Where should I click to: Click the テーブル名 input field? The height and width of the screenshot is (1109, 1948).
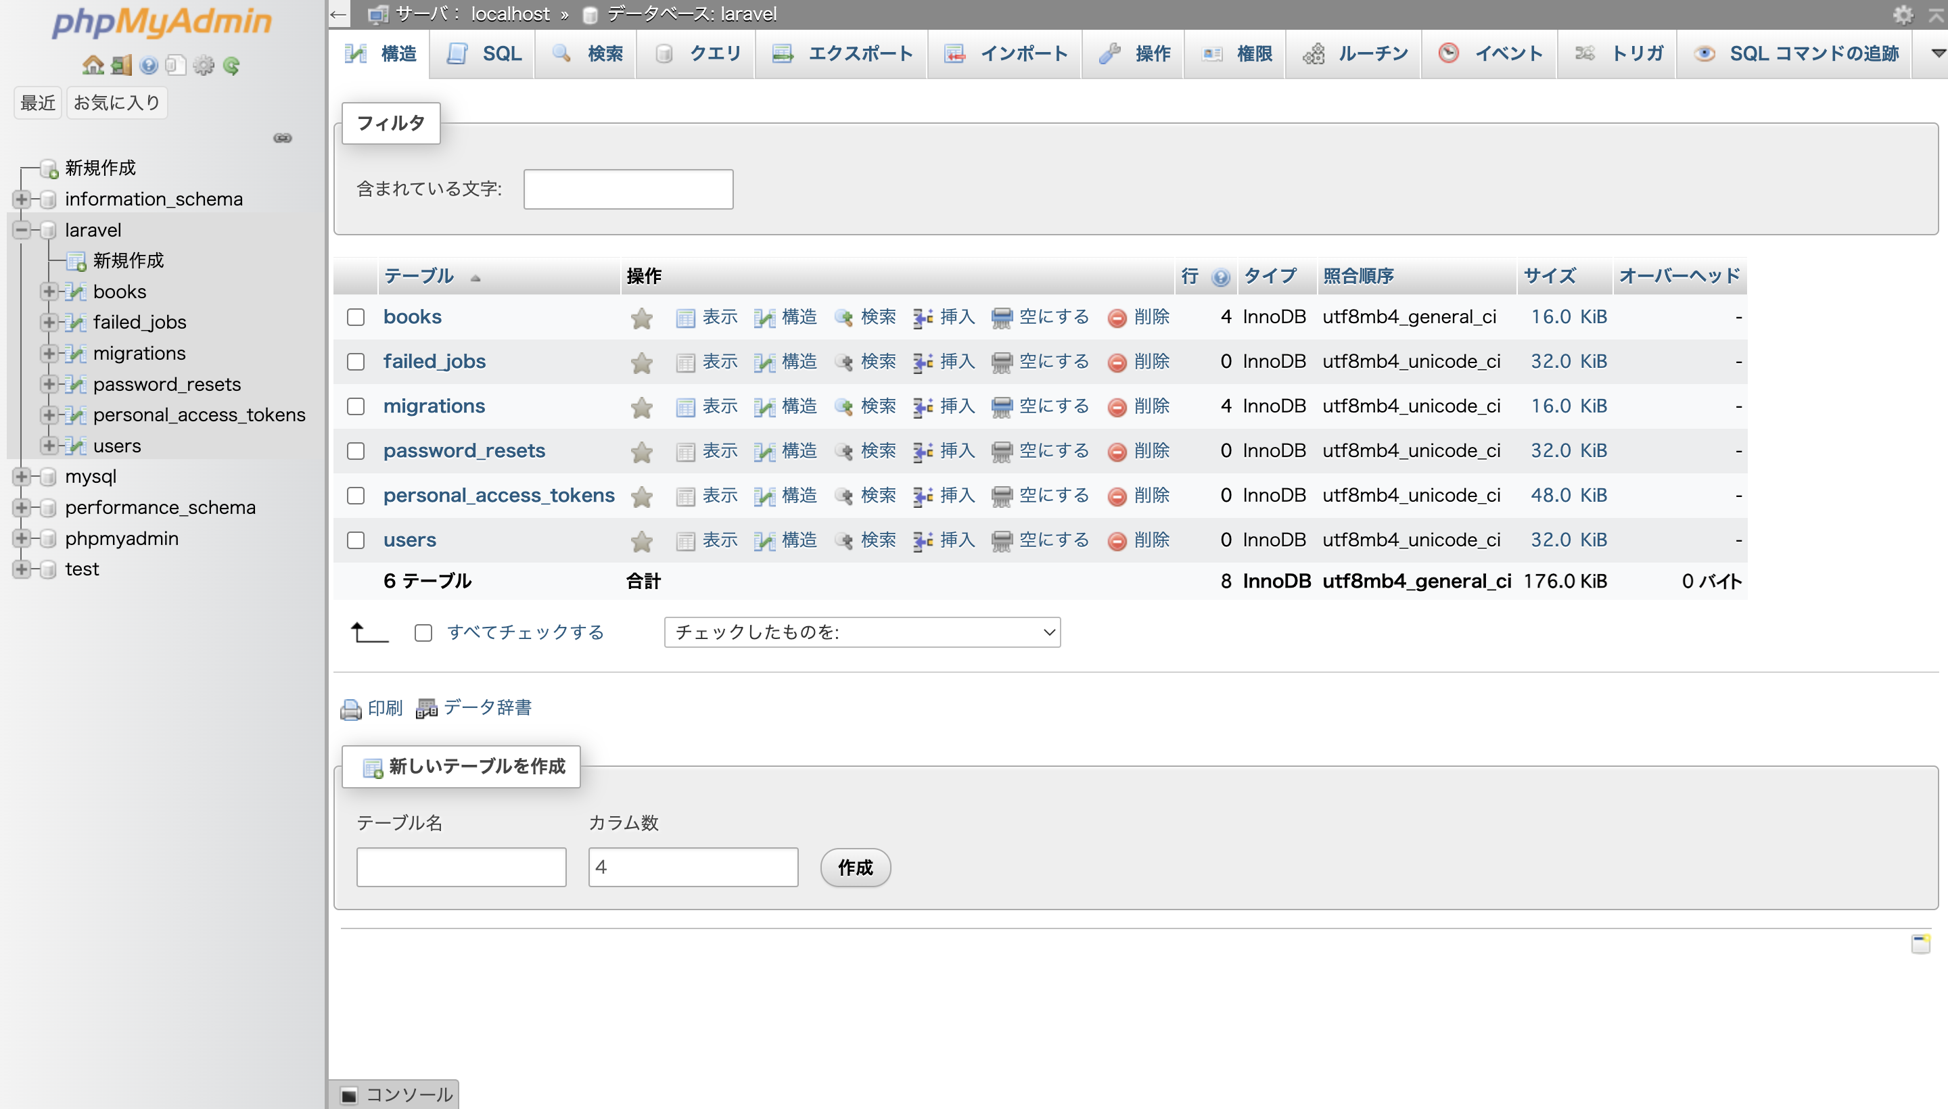(x=462, y=868)
